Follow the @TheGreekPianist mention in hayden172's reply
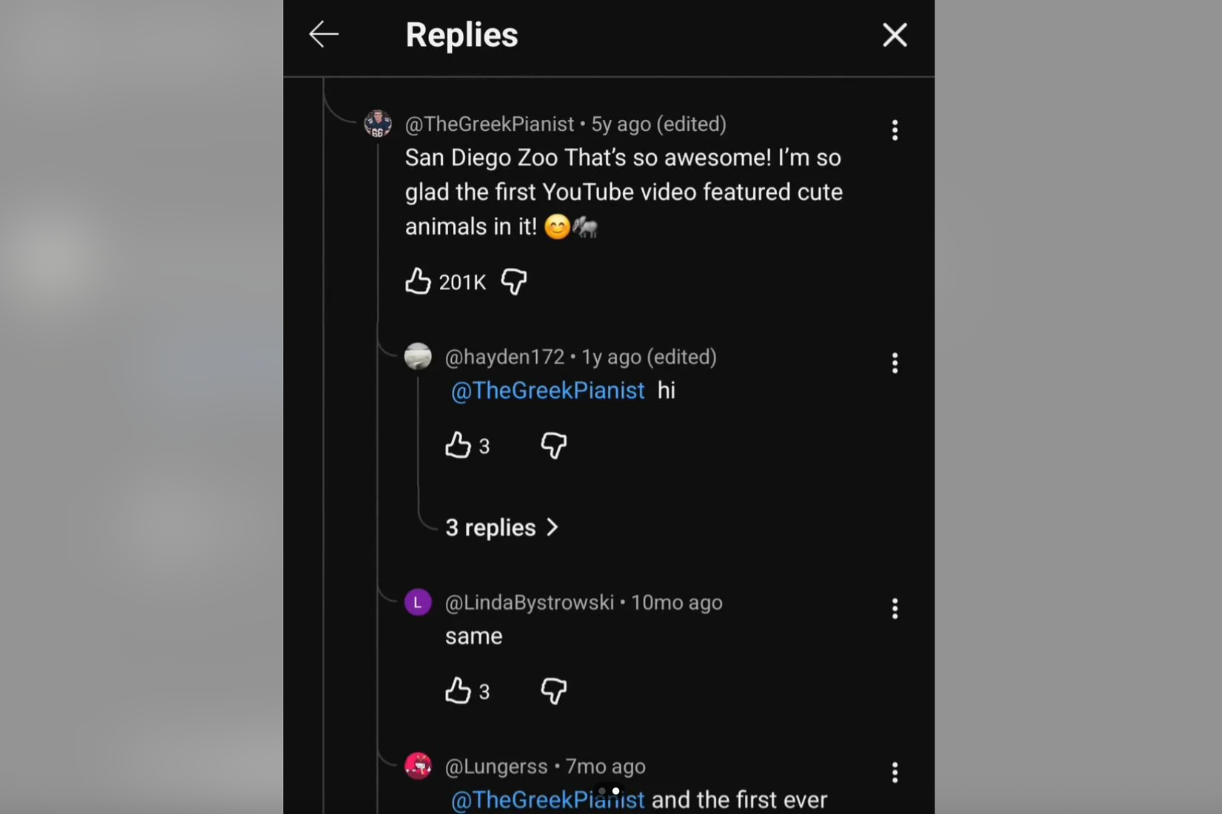The height and width of the screenshot is (814, 1222). pos(548,391)
